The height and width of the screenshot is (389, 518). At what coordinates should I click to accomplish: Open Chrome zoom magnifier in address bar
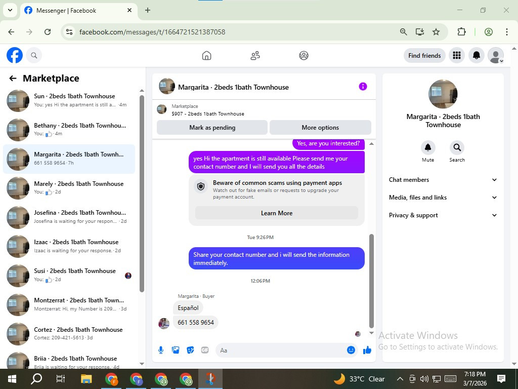coord(403,32)
